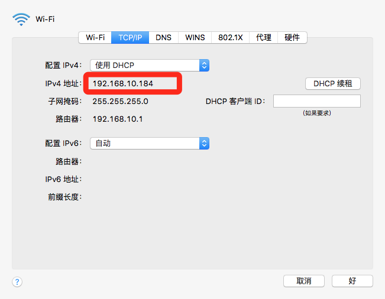Screen dimensions: 385x299
Task: Select the 硬件 (Hardware) tab
Action: (292, 37)
